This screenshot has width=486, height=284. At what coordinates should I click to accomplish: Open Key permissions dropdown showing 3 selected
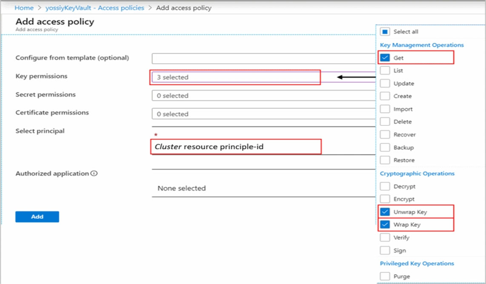pyautogui.click(x=264, y=77)
